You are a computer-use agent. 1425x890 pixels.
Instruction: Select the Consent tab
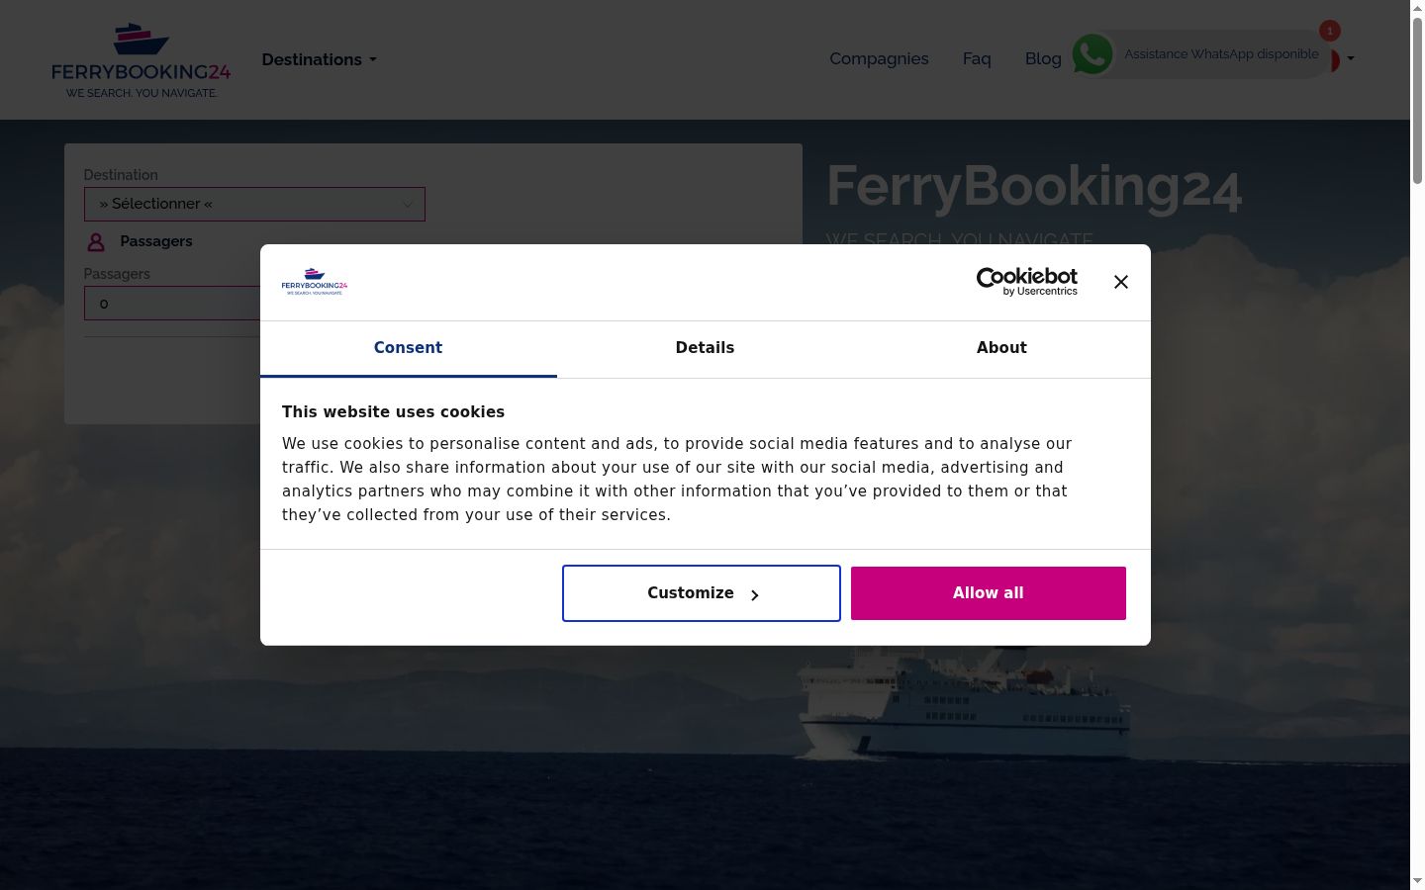pyautogui.click(x=408, y=348)
